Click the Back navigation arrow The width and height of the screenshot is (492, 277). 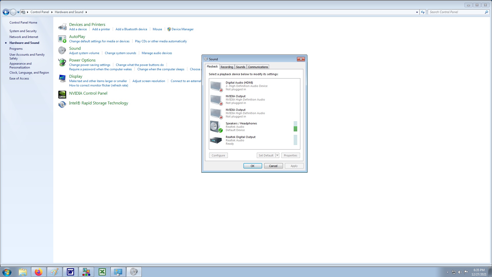click(x=6, y=12)
